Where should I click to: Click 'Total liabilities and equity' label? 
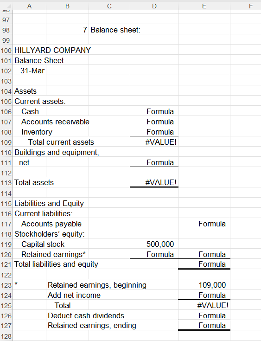pyautogui.click(x=56, y=264)
